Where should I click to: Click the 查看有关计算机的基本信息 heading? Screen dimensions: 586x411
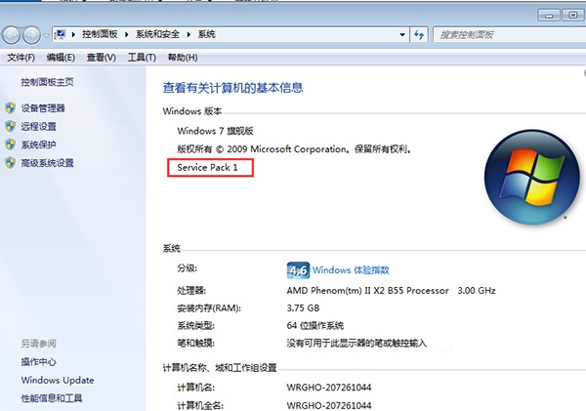click(232, 88)
